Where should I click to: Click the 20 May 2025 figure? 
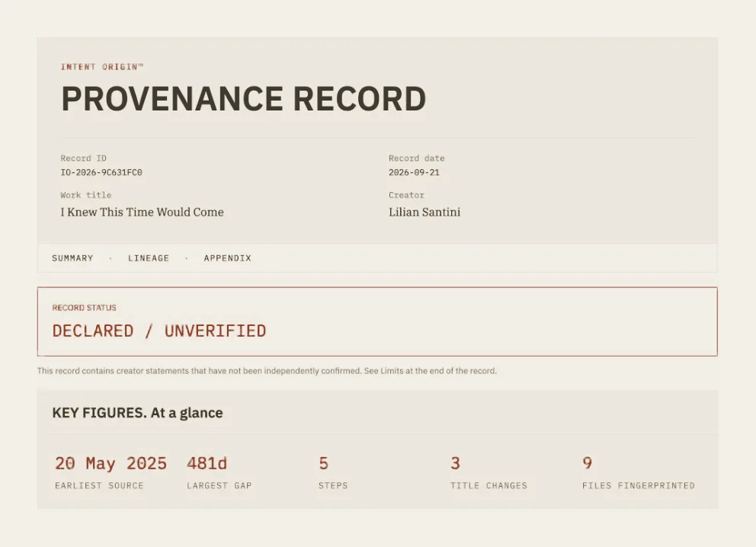[x=111, y=463]
